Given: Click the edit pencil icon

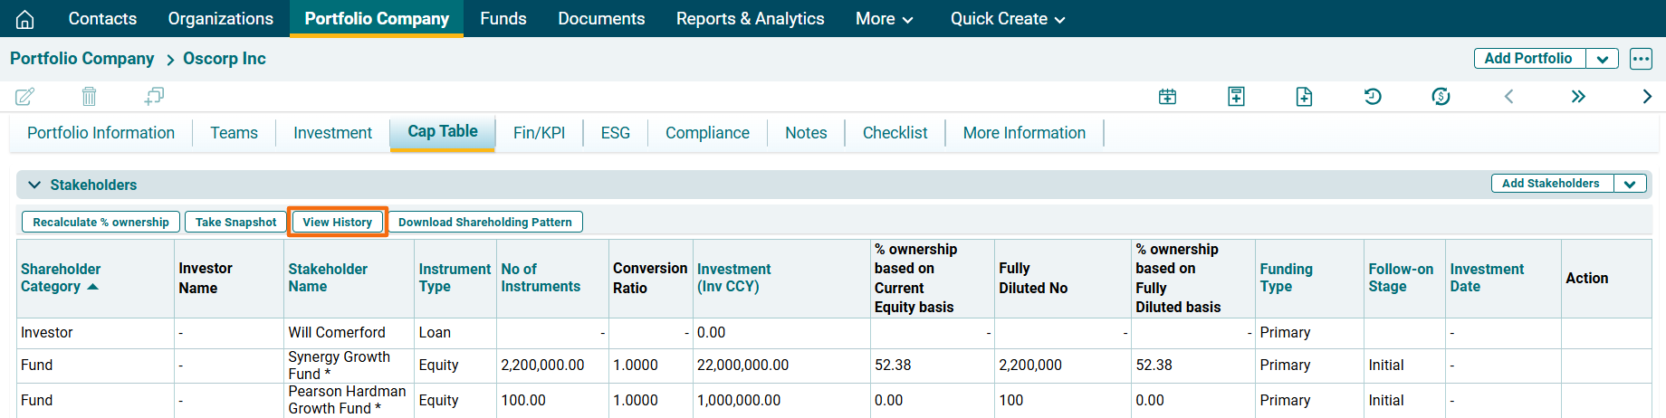Looking at the screenshot, I should pos(25,96).
